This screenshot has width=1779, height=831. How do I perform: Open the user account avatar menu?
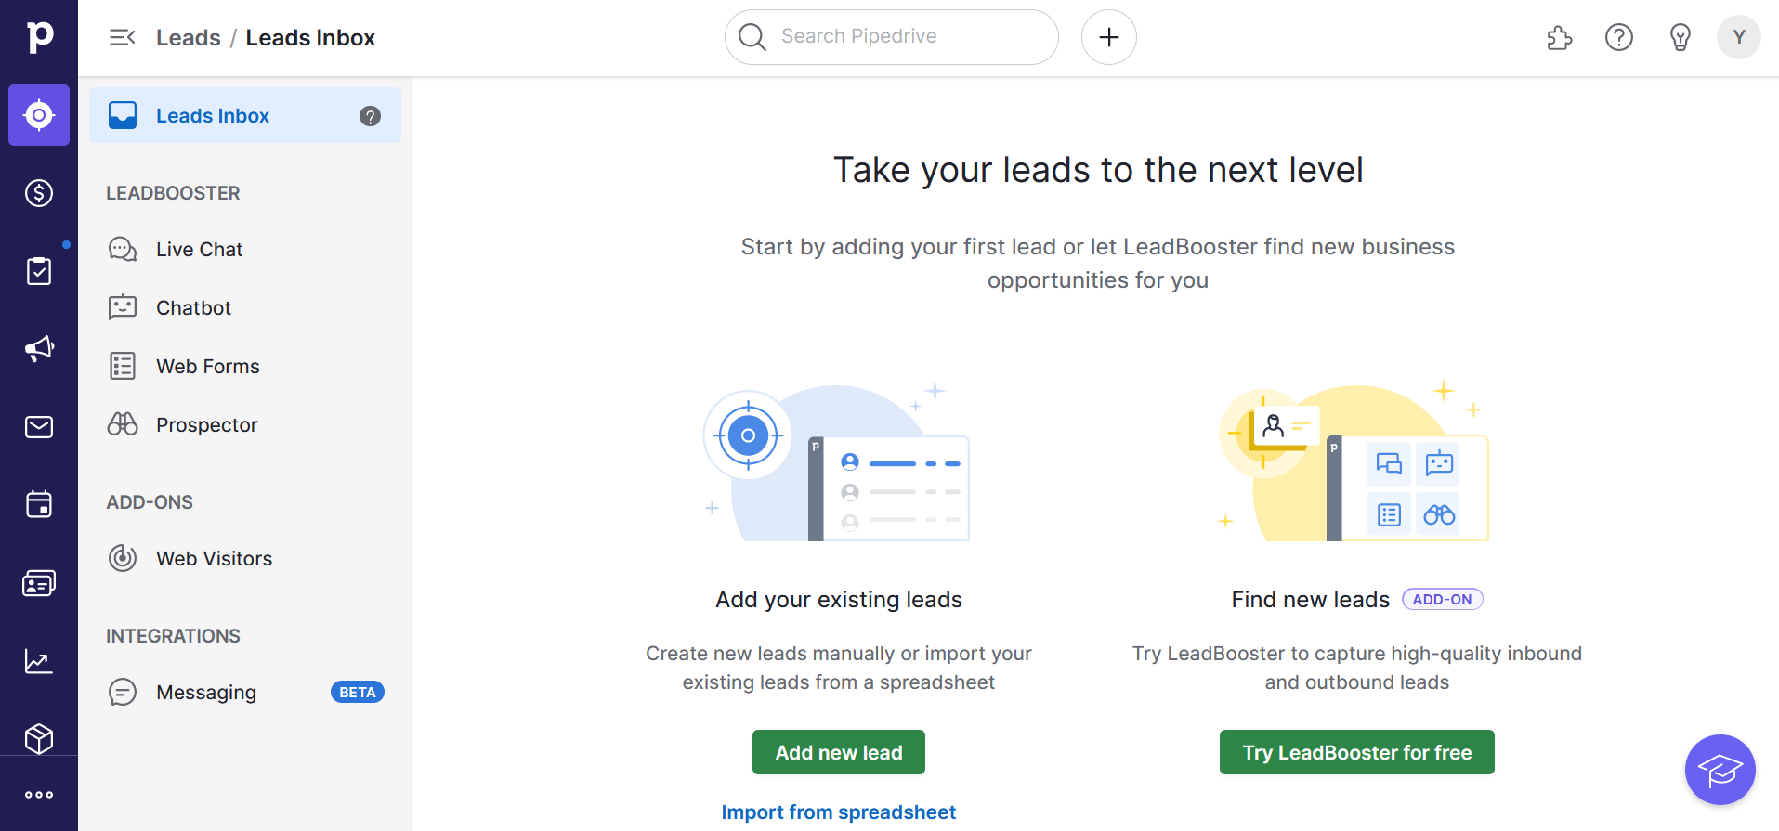(x=1738, y=37)
